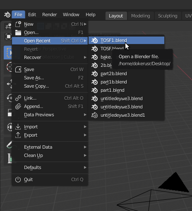Click backup file icon beside untitledeyыe3.blend1
The width and height of the screenshot is (192, 211).
94,115
